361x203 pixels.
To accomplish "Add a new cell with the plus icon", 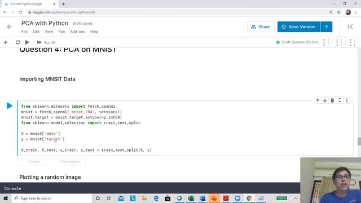I will click(x=6, y=42).
